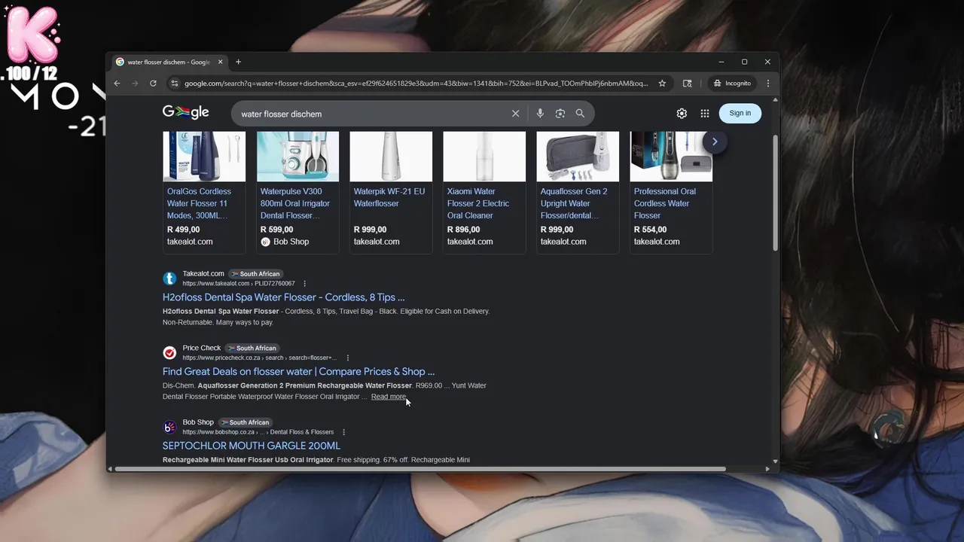Click the icon left of Incognito in toolbar
The width and height of the screenshot is (964, 542).
687,84
